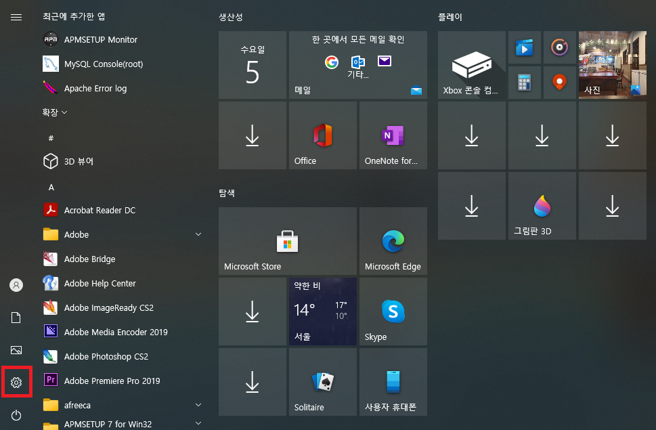Image resolution: width=656 pixels, height=430 pixels.
Task: Launch Adobe Photoshop CS2
Action: pyautogui.click(x=121, y=356)
